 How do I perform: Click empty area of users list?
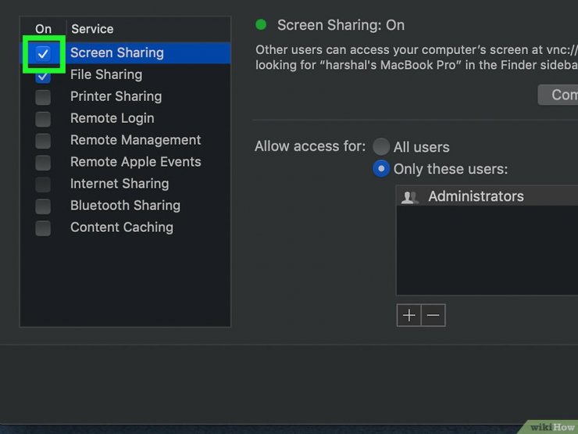(484, 250)
